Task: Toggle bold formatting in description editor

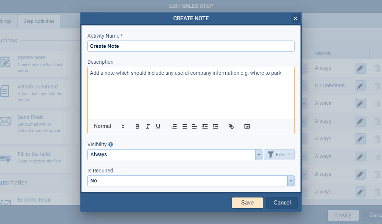Action: tap(138, 126)
